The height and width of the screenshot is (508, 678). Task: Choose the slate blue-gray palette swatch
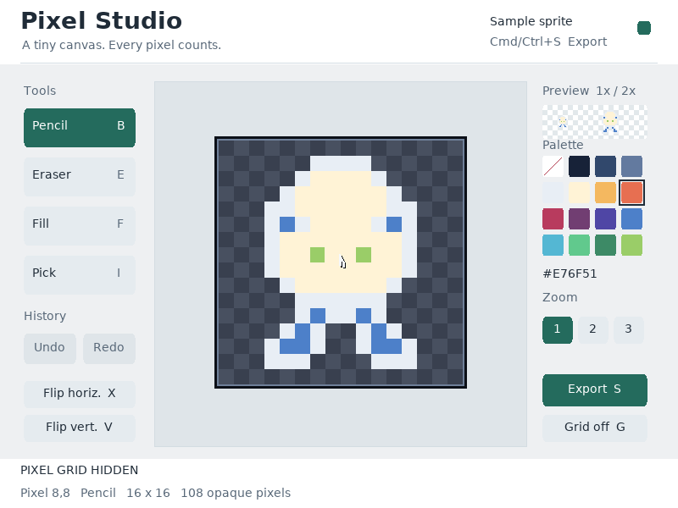tap(631, 166)
